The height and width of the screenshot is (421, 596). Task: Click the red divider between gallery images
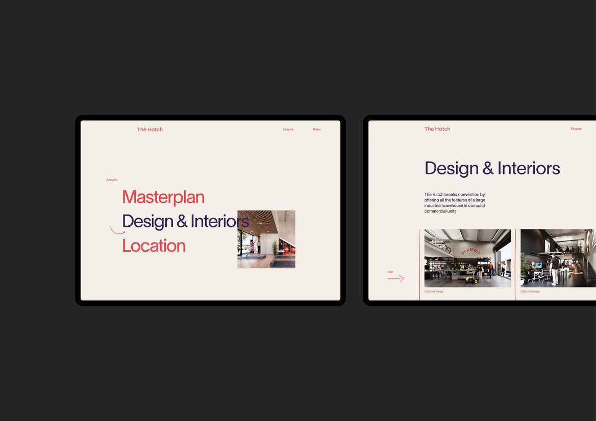[515, 264]
